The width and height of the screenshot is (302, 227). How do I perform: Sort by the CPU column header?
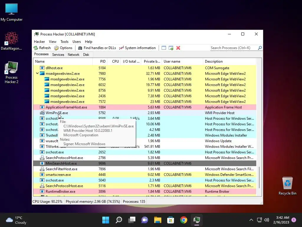click(x=114, y=61)
